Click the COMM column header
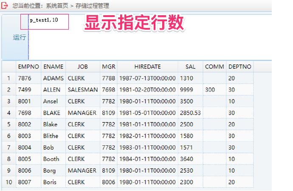The image size is (293, 191). (214, 67)
